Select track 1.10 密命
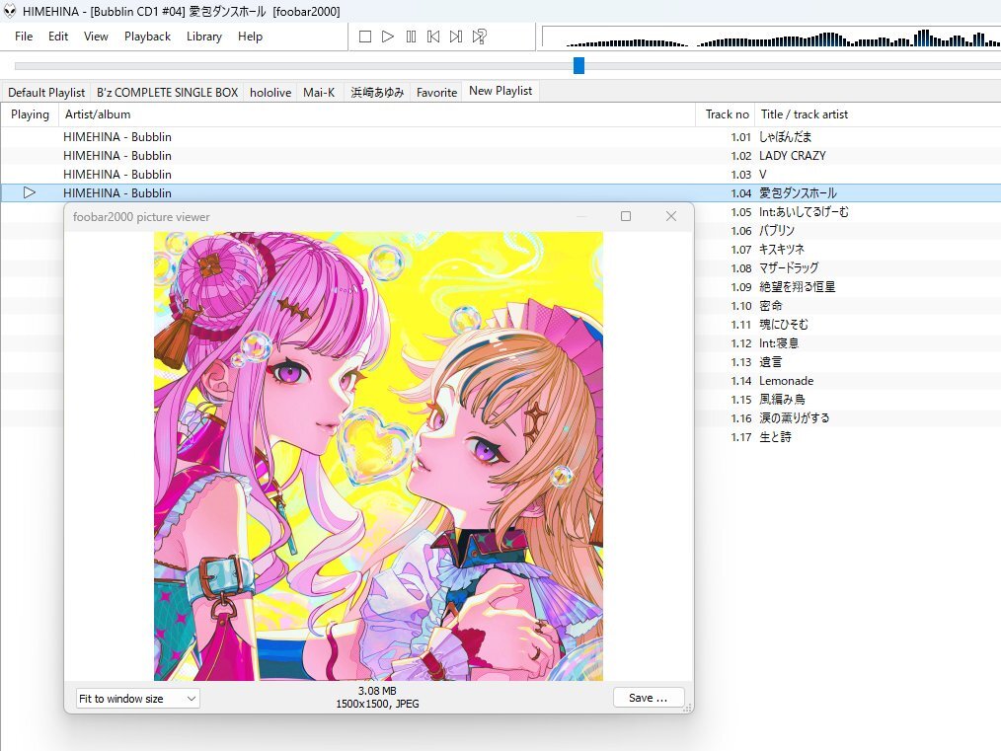Viewport: 1001px width, 751px height. 848,306
